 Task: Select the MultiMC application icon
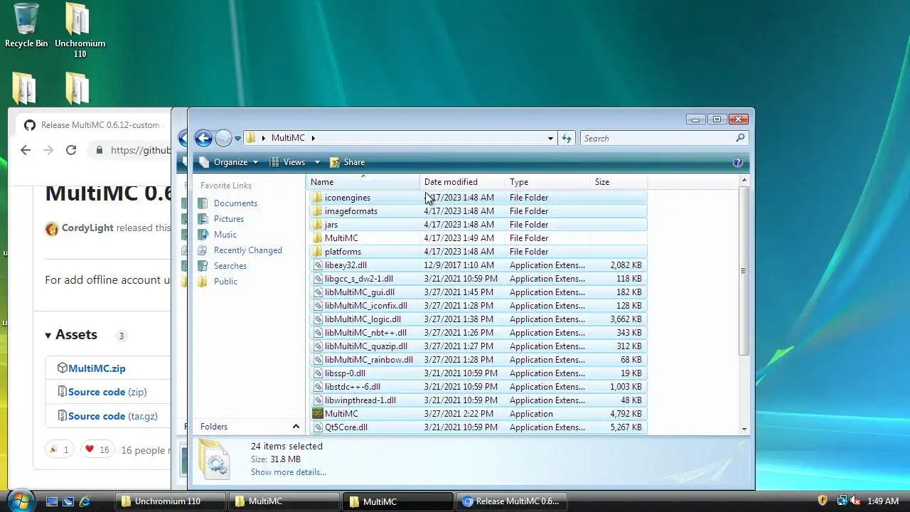[x=318, y=414]
